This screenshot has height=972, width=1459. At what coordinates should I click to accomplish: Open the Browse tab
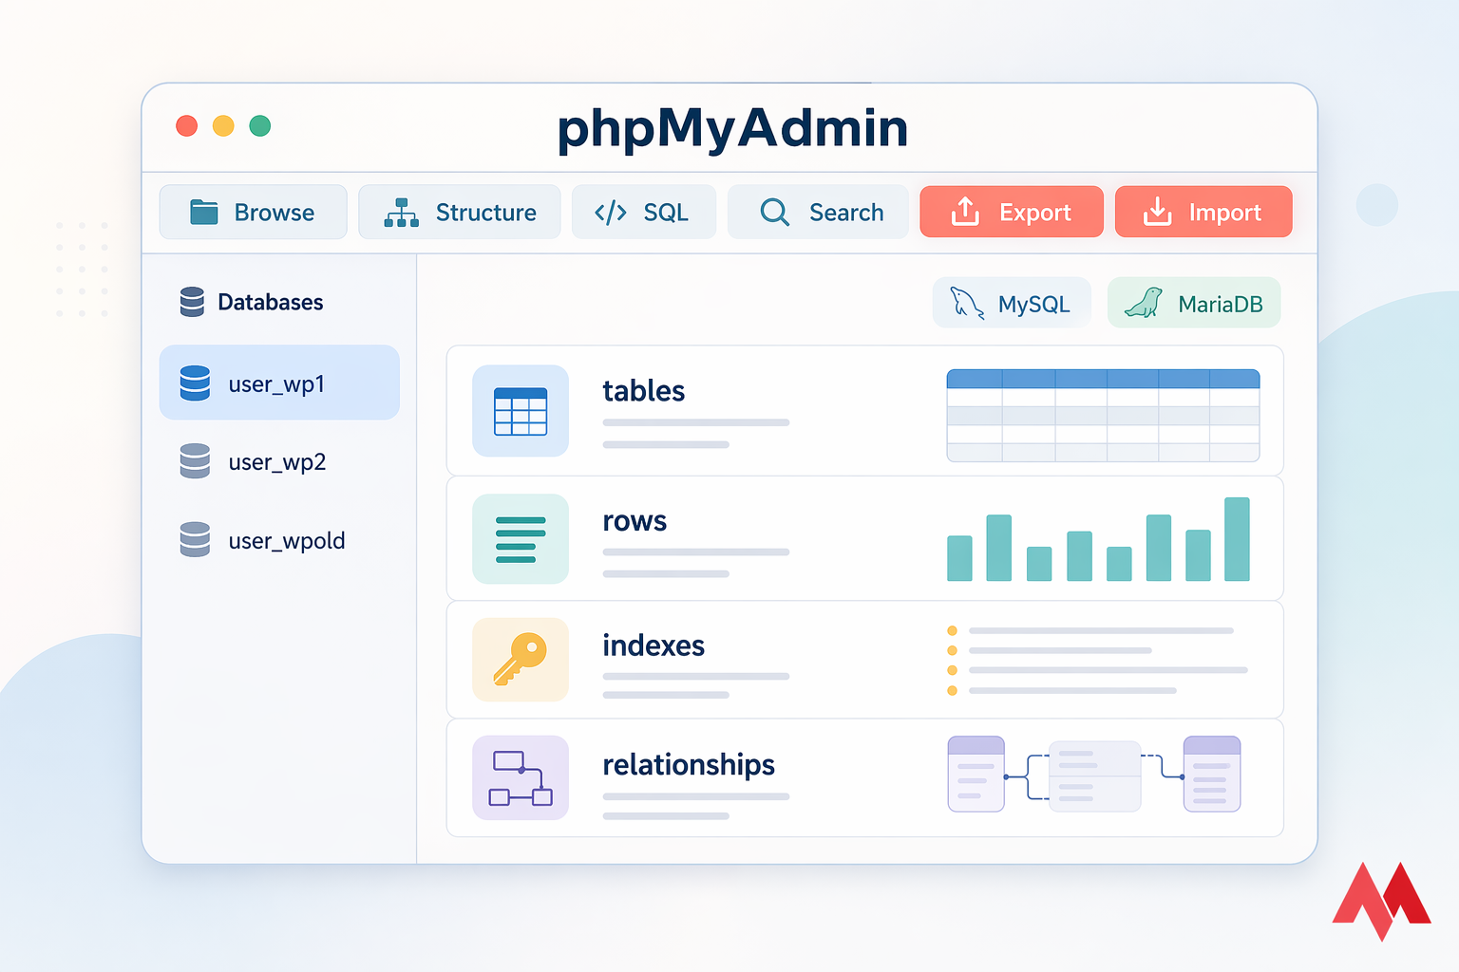(x=254, y=212)
